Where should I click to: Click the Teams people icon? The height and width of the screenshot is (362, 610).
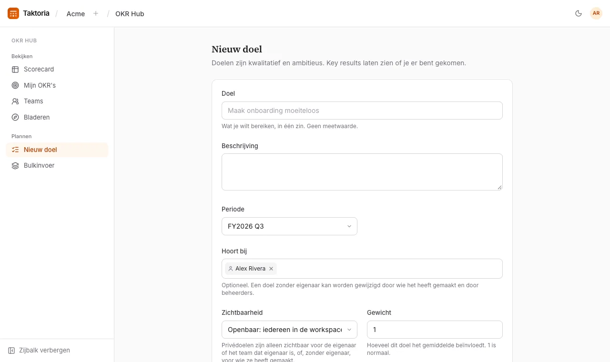(x=15, y=101)
